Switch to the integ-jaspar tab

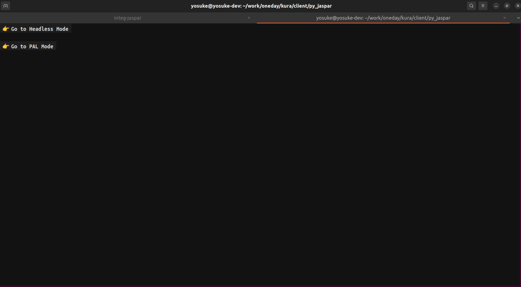[x=128, y=18]
